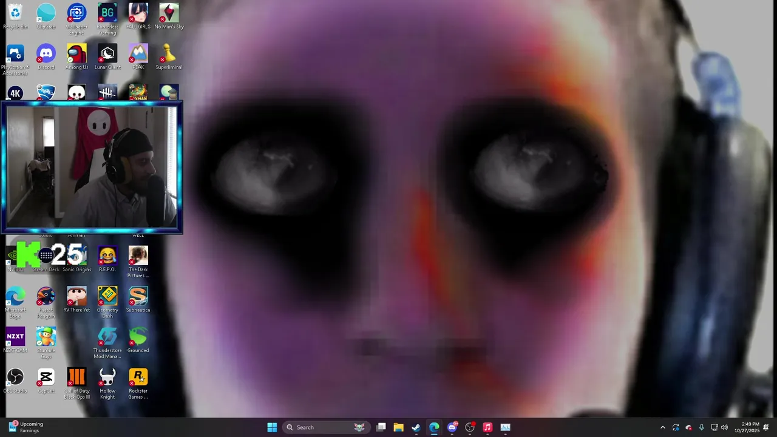Screen dimensions: 777x437
Task: Open the clock showing 2:49 PM
Action: [747, 427]
